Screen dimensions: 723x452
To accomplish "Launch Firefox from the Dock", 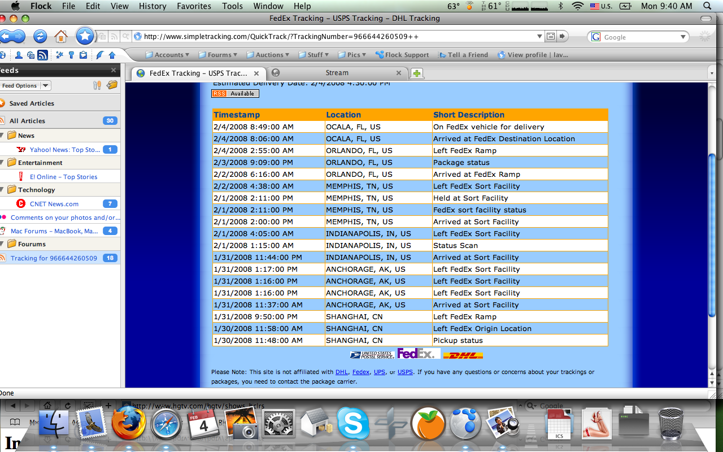I will pyautogui.click(x=128, y=423).
